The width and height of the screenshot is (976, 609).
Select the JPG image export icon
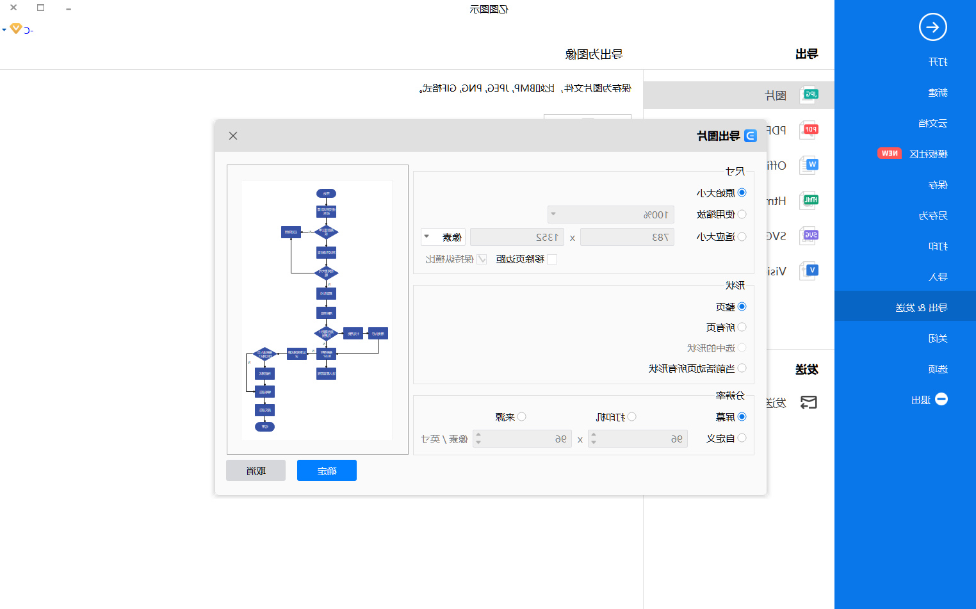(809, 95)
